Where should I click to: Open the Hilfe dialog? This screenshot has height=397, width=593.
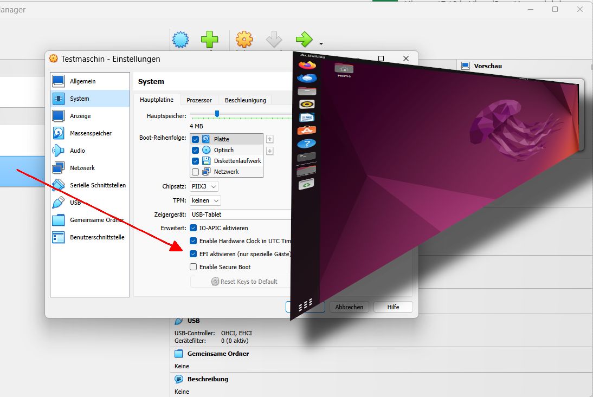(392, 307)
